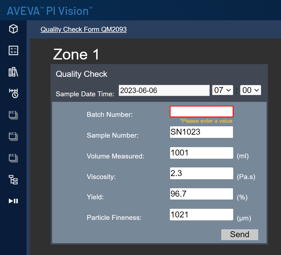This screenshot has width=281, height=255.
Task: Select the Particle Fineness field showing 1021
Action: click(x=201, y=214)
